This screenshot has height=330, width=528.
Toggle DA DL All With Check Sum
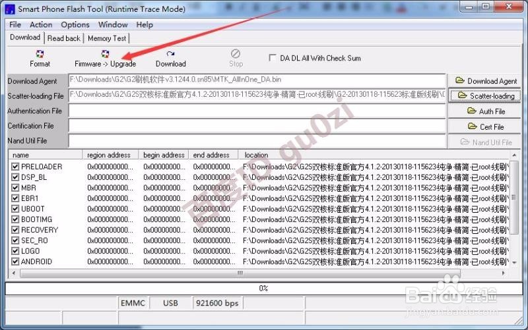click(273, 58)
